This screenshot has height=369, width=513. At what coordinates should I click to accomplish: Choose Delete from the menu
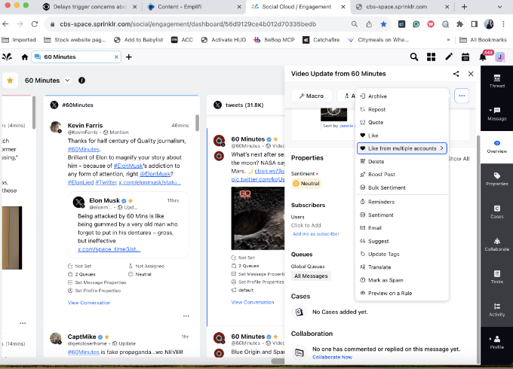[x=402, y=162]
